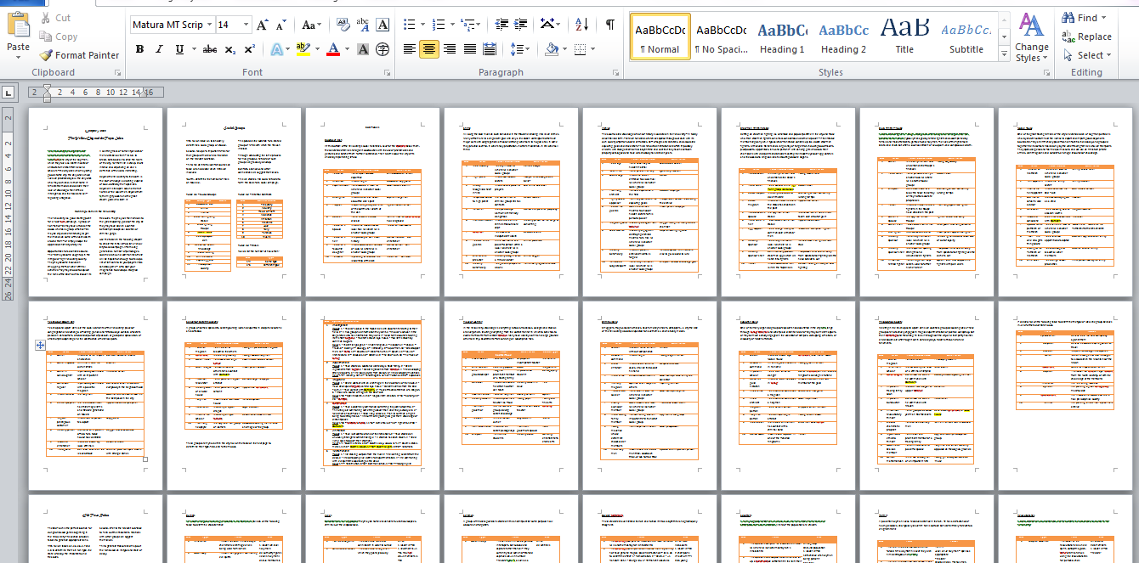Screen dimensions: 1139x563
Task: Open the Change Case Aa dropdown
Action: pyautogui.click(x=311, y=25)
